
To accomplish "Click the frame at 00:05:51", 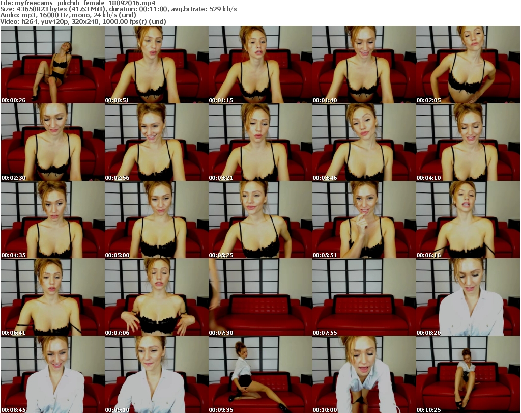I will [364, 220].
